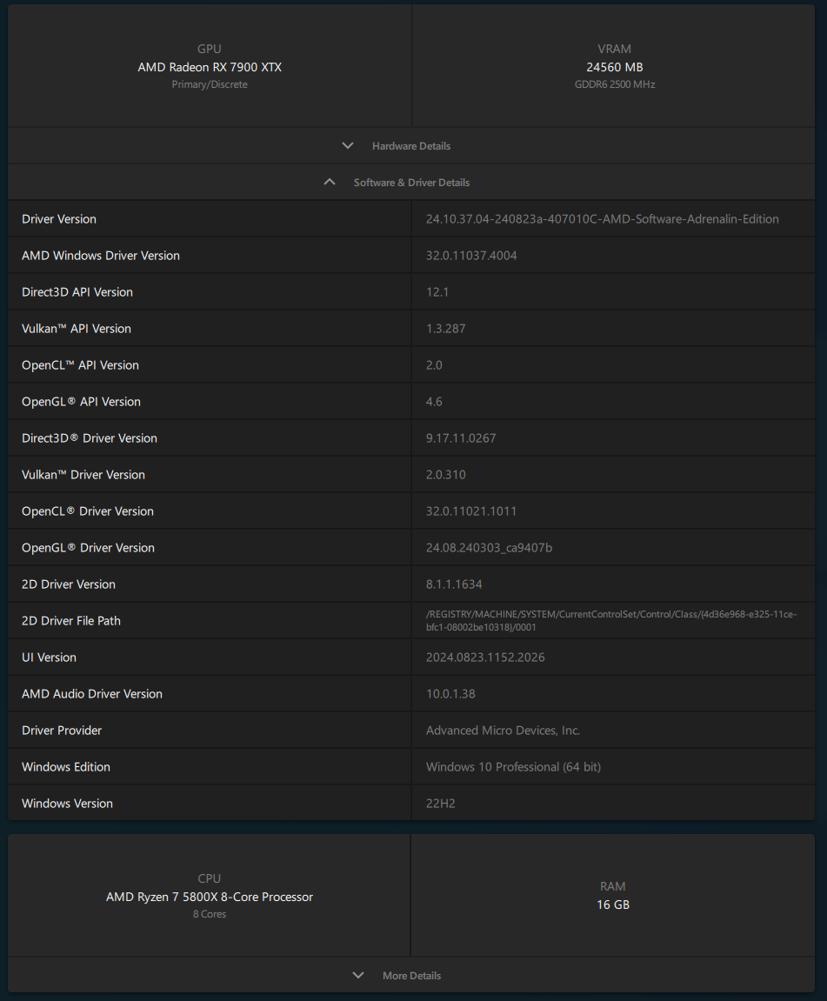The width and height of the screenshot is (827, 1001).
Task: Click the AMD Audio Driver Version label
Action: point(92,693)
